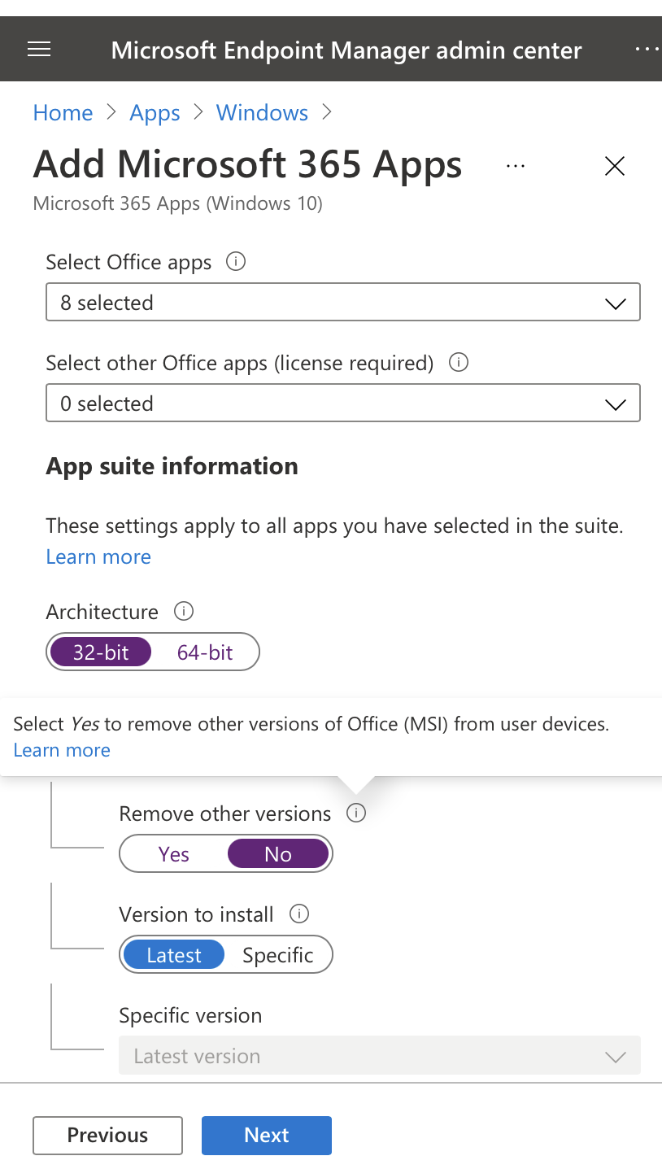Open the Select Office apps dropdown
The image size is (662, 1169).
tap(342, 302)
